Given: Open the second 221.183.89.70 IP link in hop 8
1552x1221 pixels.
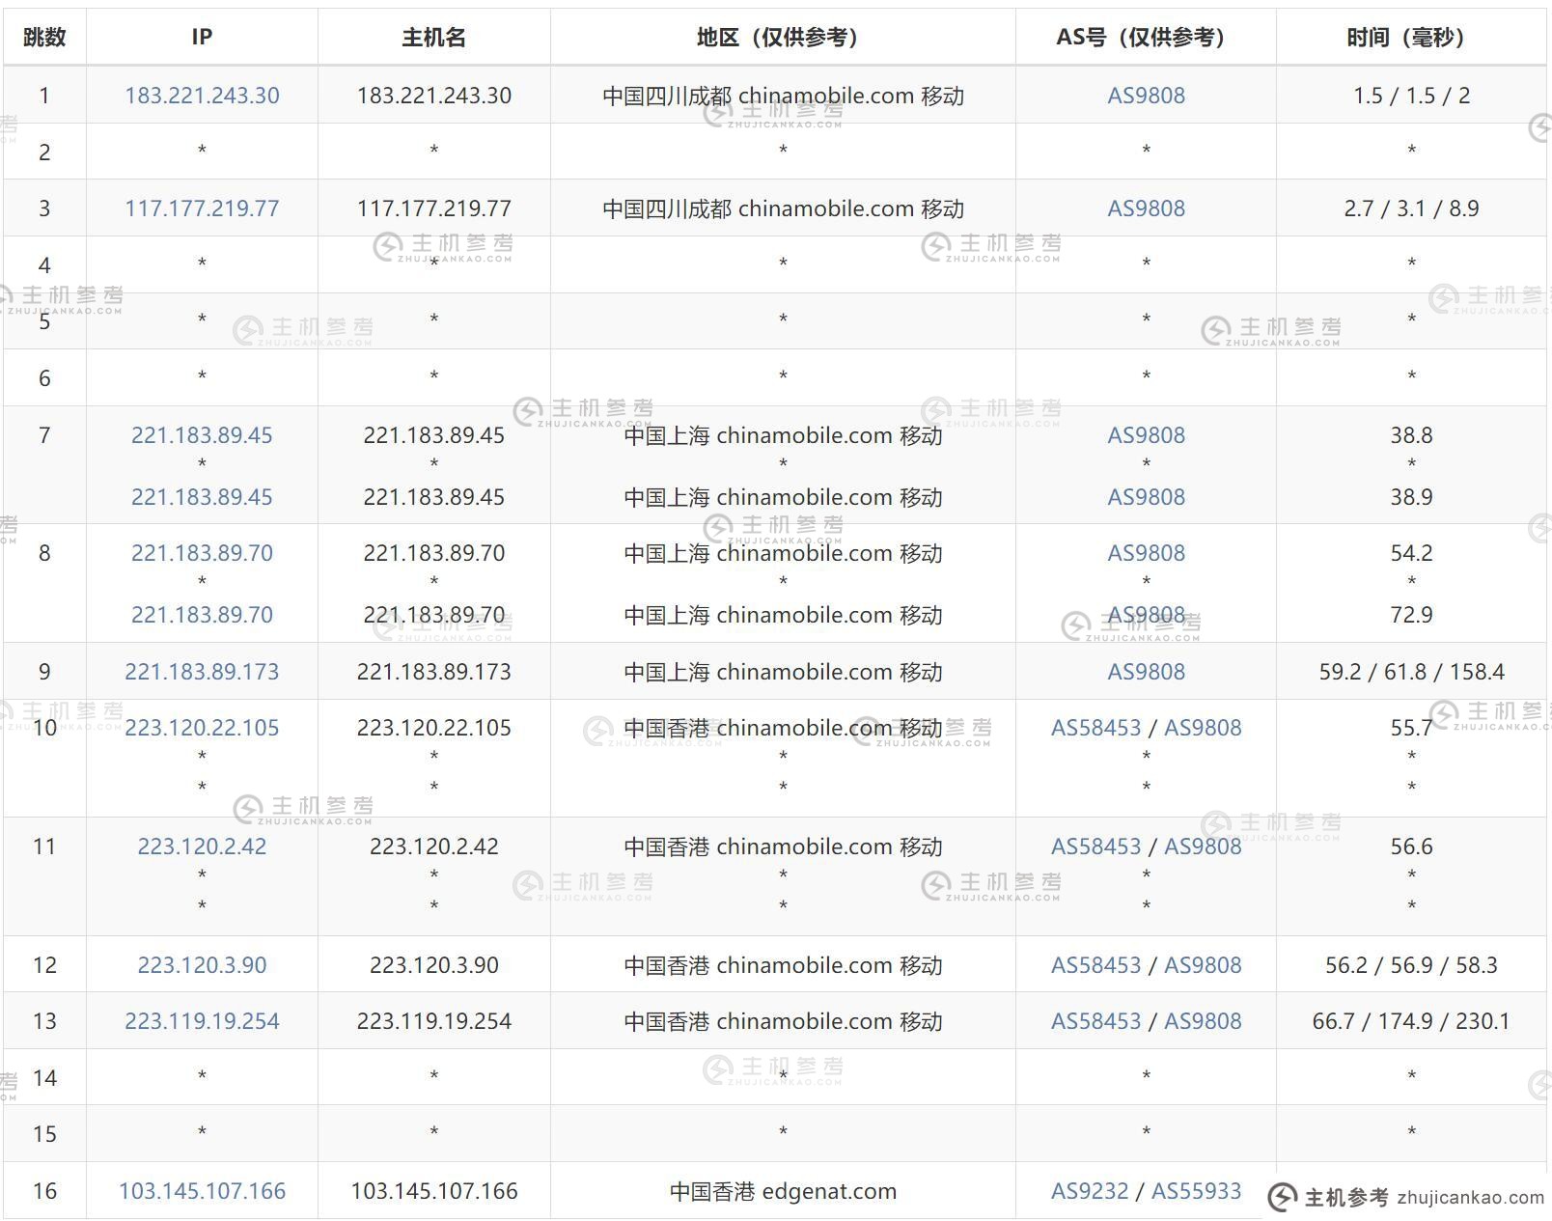Looking at the screenshot, I should point(202,615).
